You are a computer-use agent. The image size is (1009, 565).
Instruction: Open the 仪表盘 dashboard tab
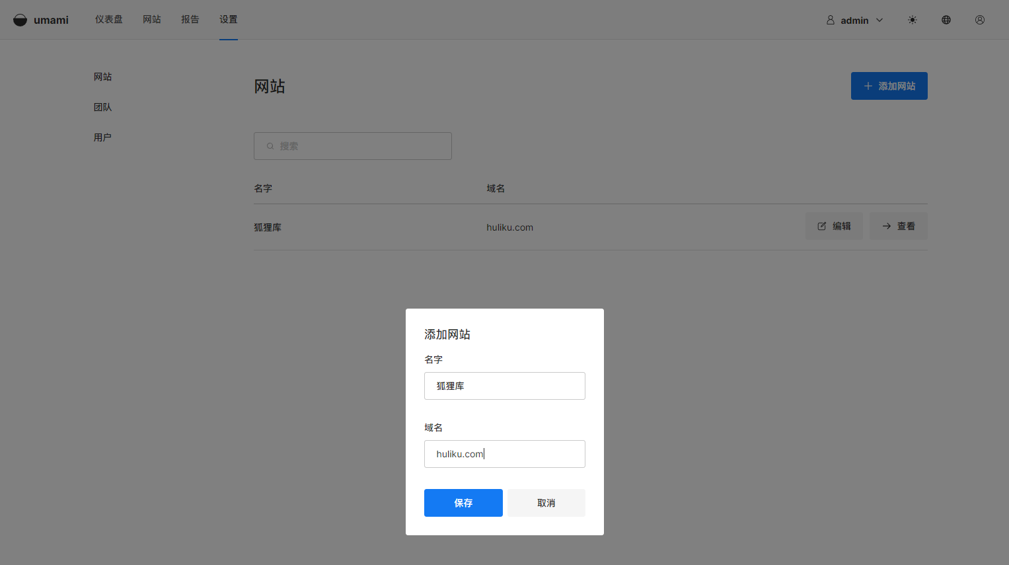tap(108, 20)
